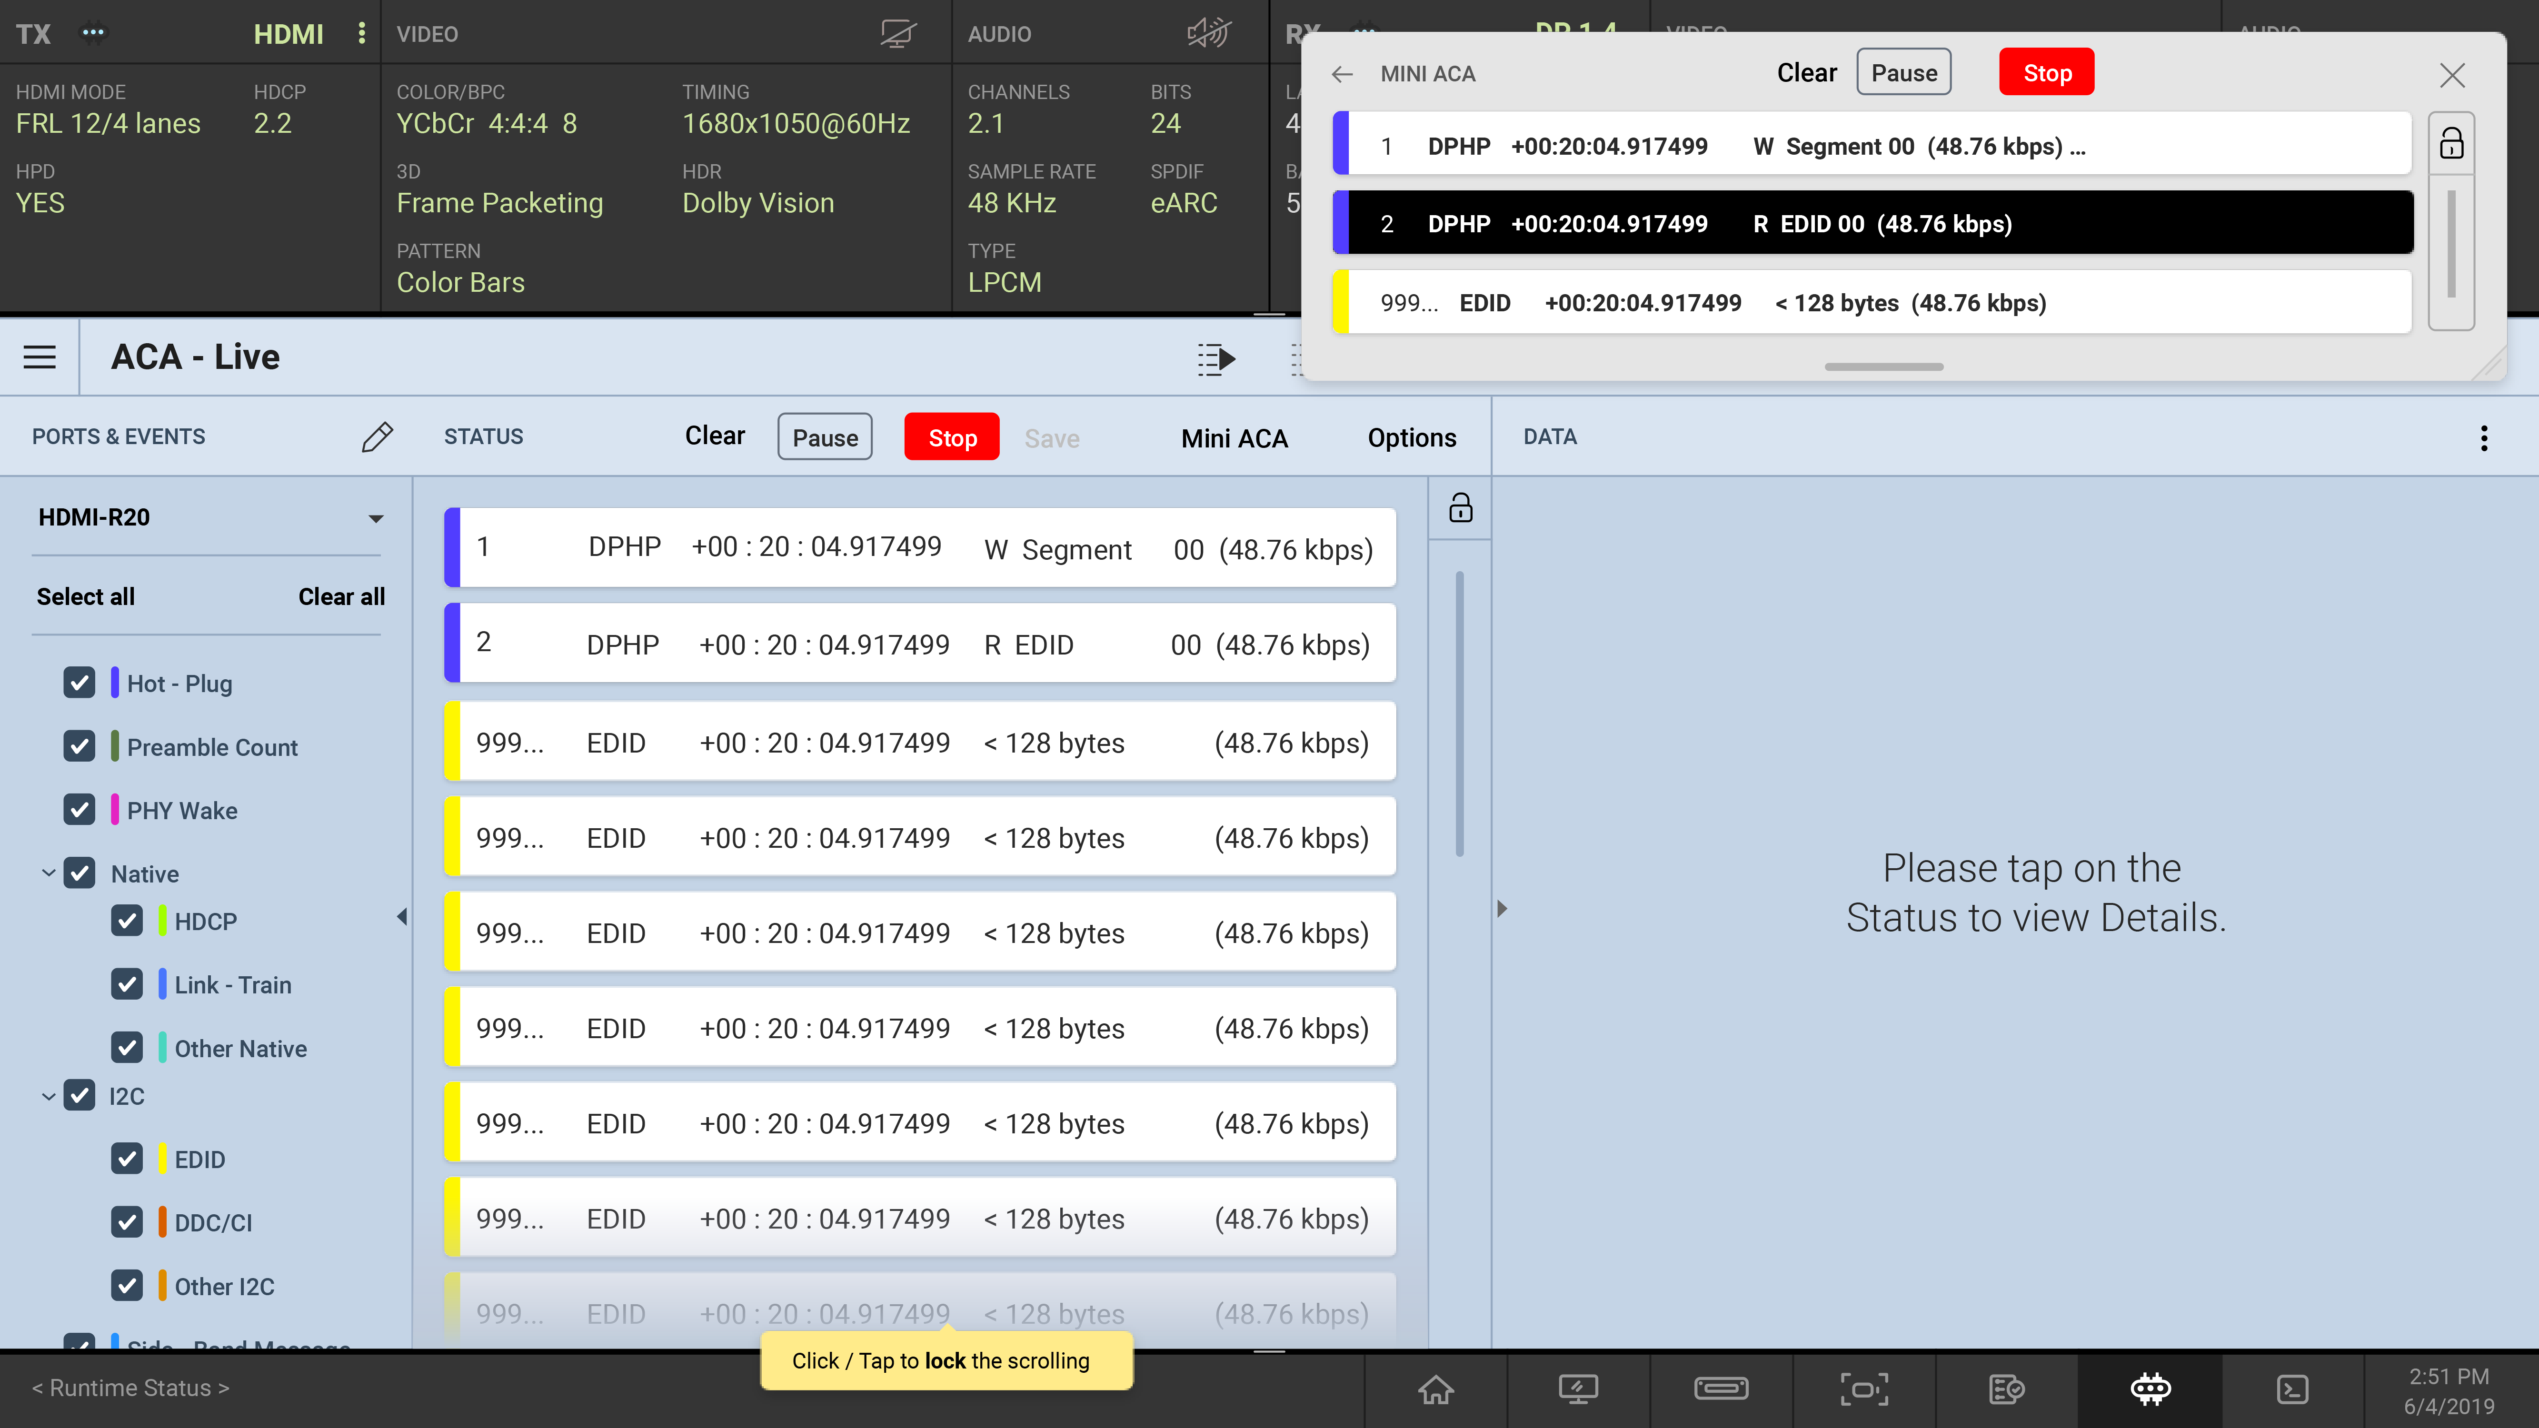The width and height of the screenshot is (2539, 1428).
Task: Open the terminal console icon
Action: point(2291,1389)
